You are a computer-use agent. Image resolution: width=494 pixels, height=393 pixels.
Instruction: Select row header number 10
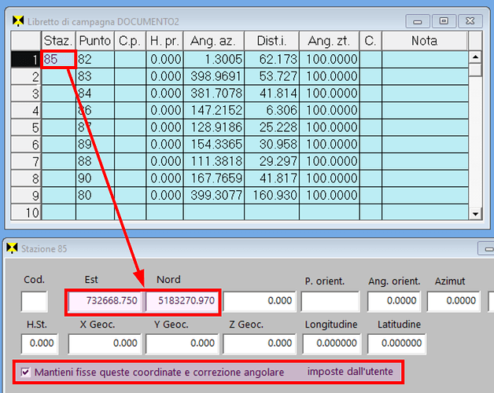pyautogui.click(x=26, y=212)
